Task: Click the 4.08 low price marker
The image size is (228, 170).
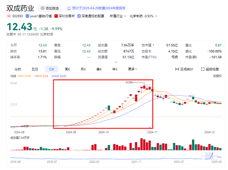Action: (x=26, y=126)
